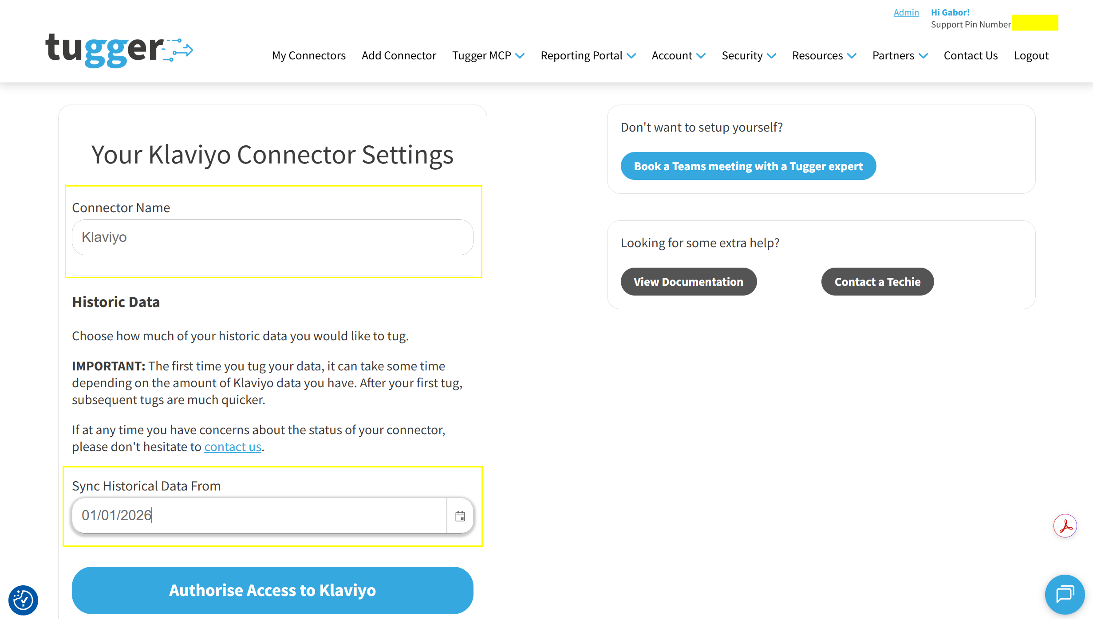Image resolution: width=1093 pixels, height=619 pixels.
Task: Click View Documentation button
Action: (x=688, y=282)
